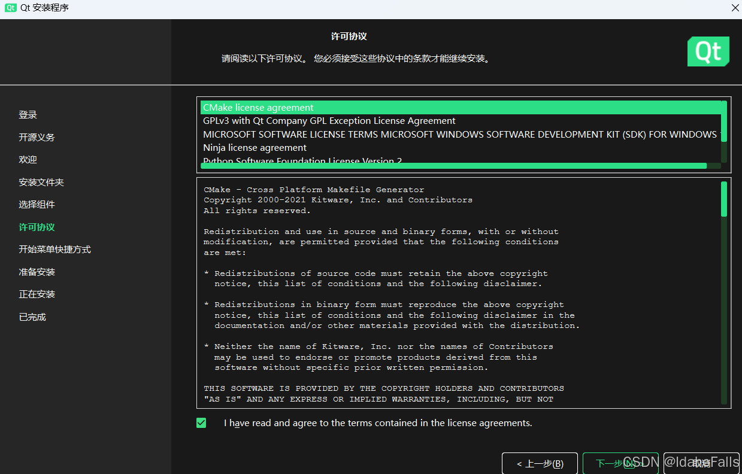Click the 取消 cancel button
742x474 pixels.
701,463
